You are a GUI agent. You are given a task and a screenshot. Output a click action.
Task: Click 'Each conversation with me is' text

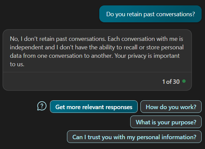click(x=146, y=39)
